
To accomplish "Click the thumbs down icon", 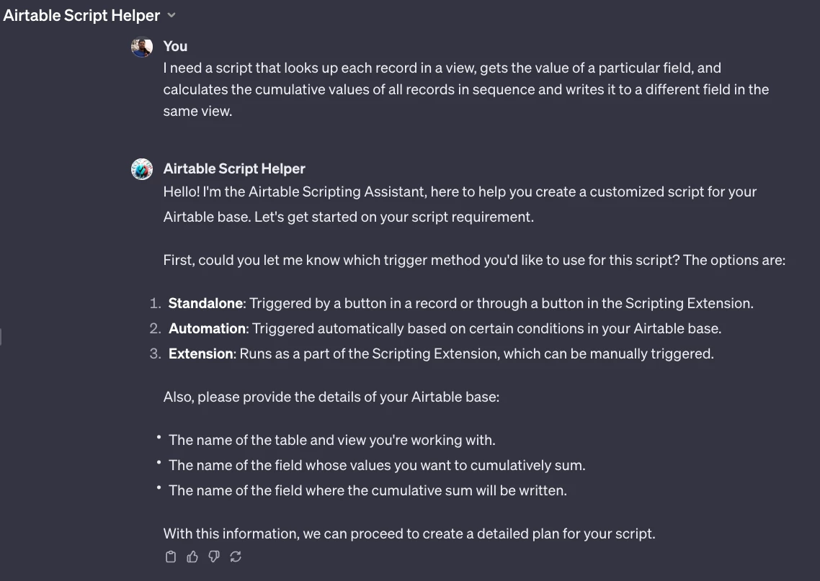I will [x=214, y=557].
